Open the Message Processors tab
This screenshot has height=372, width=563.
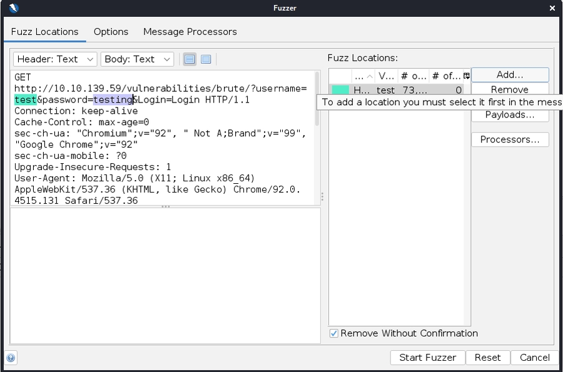click(190, 31)
